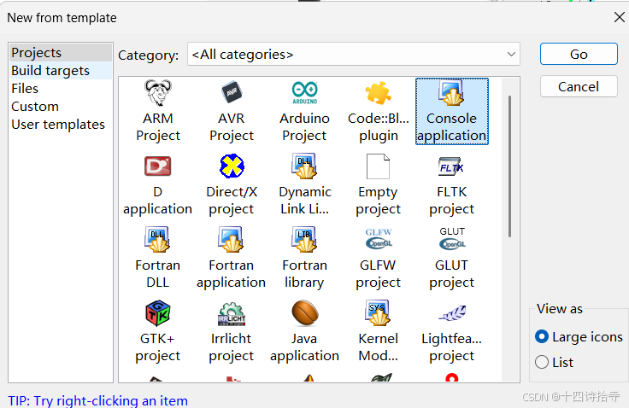This screenshot has width=629, height=408.
Task: Open the Build targets section
Action: pyautogui.click(x=60, y=71)
